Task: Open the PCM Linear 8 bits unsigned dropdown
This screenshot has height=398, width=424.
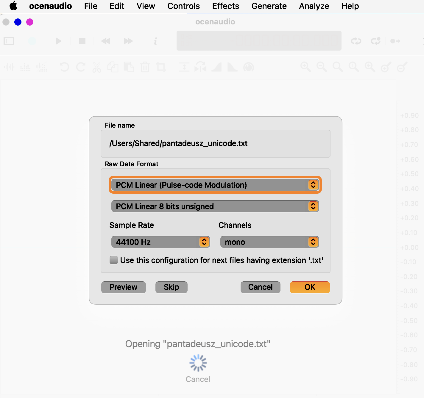Action: [215, 206]
